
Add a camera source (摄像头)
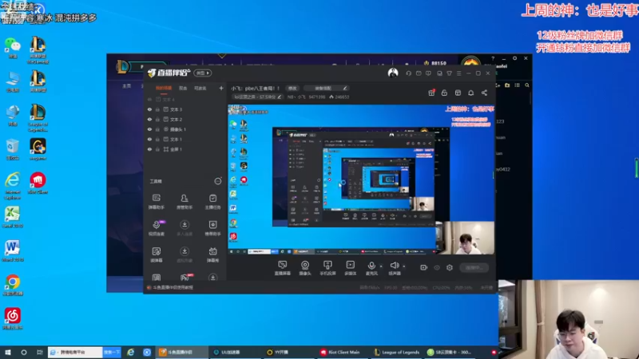pyautogui.click(x=305, y=268)
